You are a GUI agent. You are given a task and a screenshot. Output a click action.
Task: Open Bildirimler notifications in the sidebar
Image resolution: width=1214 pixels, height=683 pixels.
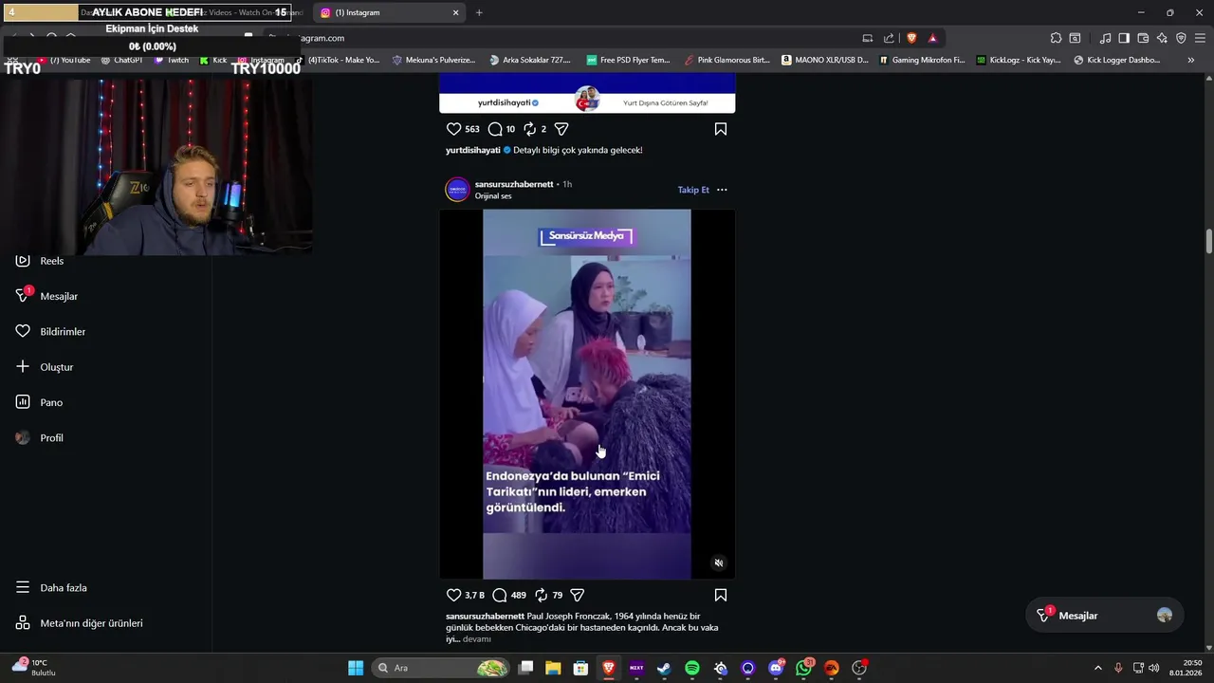tap(49, 331)
